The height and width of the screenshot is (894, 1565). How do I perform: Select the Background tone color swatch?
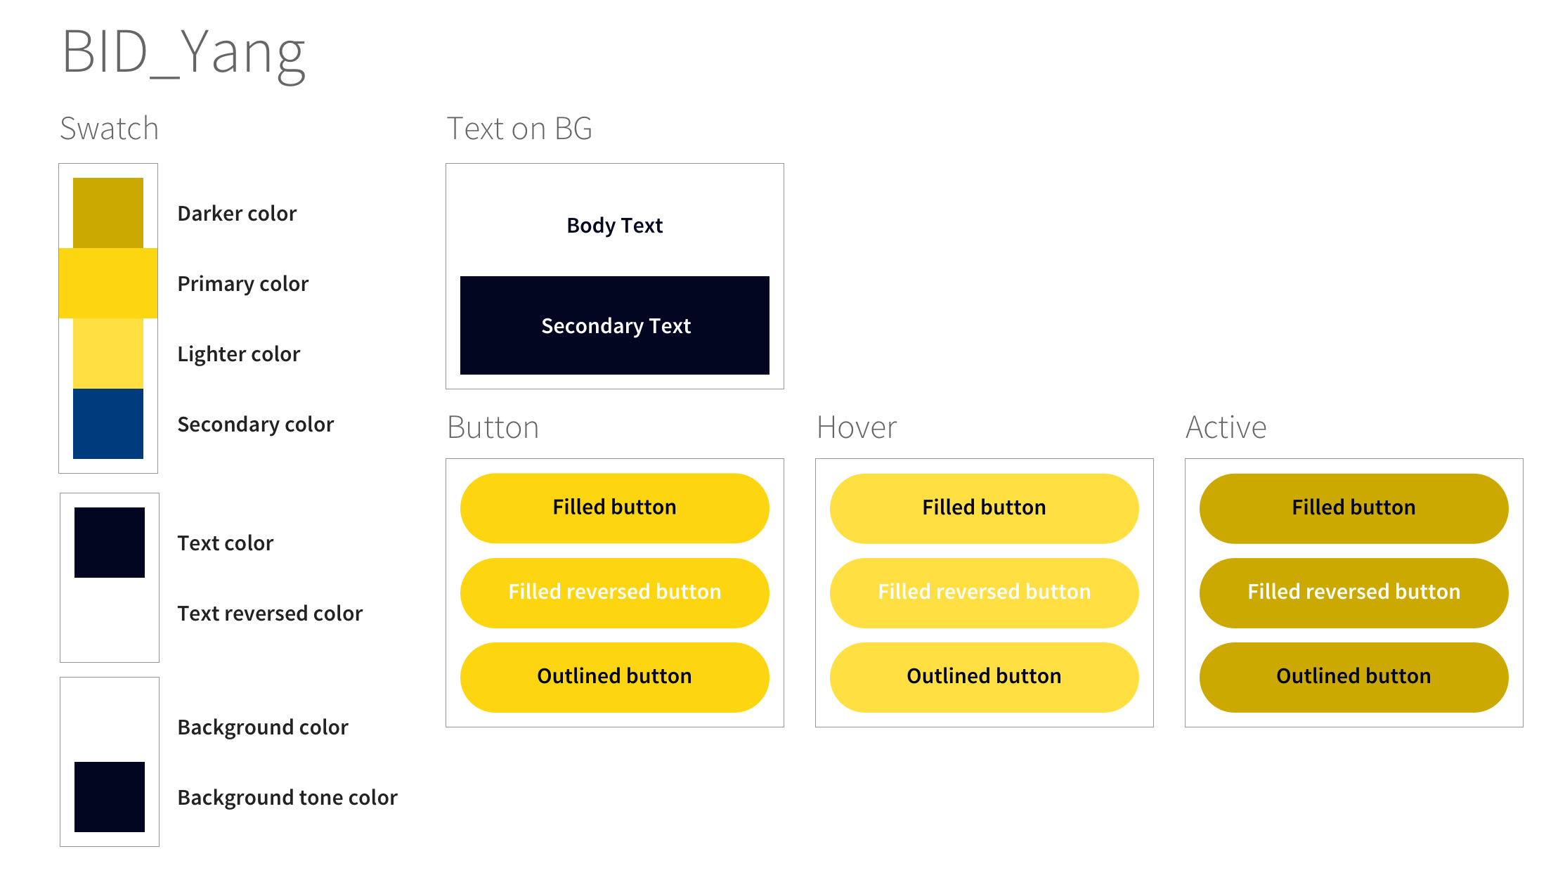[110, 797]
